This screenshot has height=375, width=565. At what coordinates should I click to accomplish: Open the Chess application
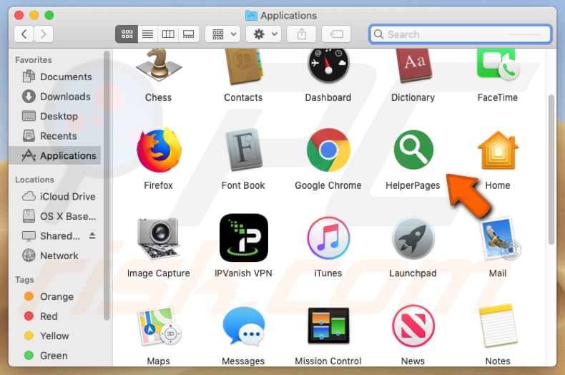(x=158, y=66)
